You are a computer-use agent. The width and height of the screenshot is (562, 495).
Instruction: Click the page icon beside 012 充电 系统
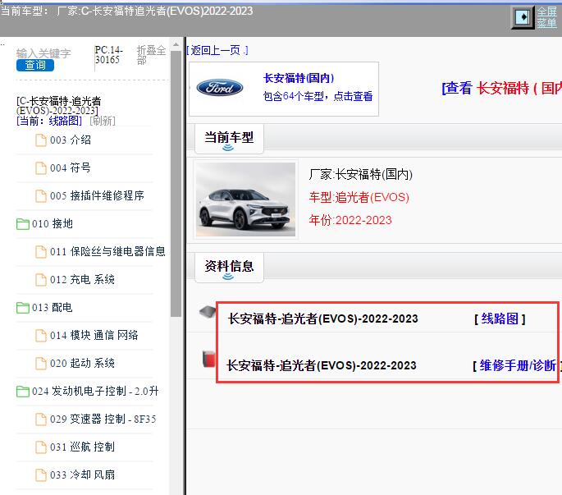41,280
